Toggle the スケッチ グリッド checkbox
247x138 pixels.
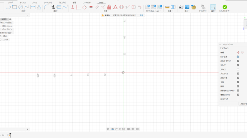tap(238, 61)
